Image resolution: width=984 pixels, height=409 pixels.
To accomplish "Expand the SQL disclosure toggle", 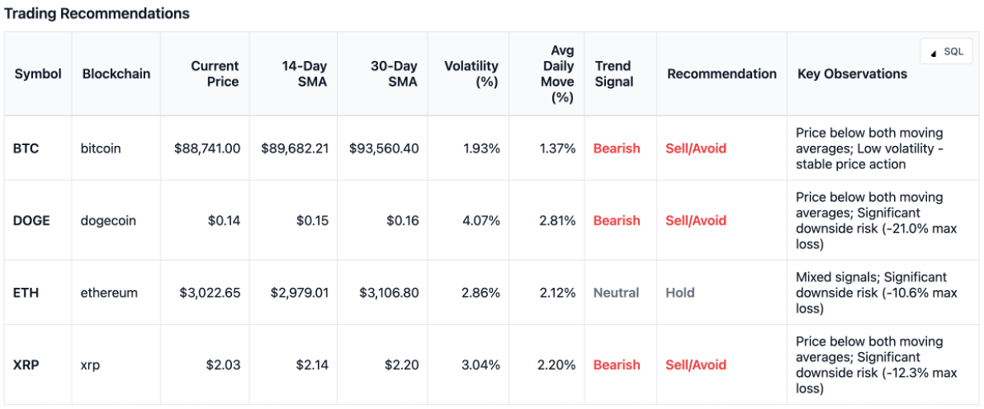I will [x=946, y=51].
